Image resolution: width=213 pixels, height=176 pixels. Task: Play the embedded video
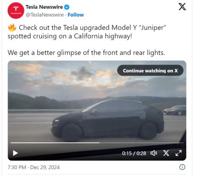point(15,153)
